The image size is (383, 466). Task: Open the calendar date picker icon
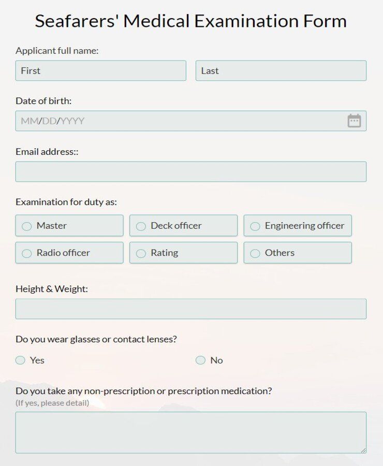click(x=354, y=121)
